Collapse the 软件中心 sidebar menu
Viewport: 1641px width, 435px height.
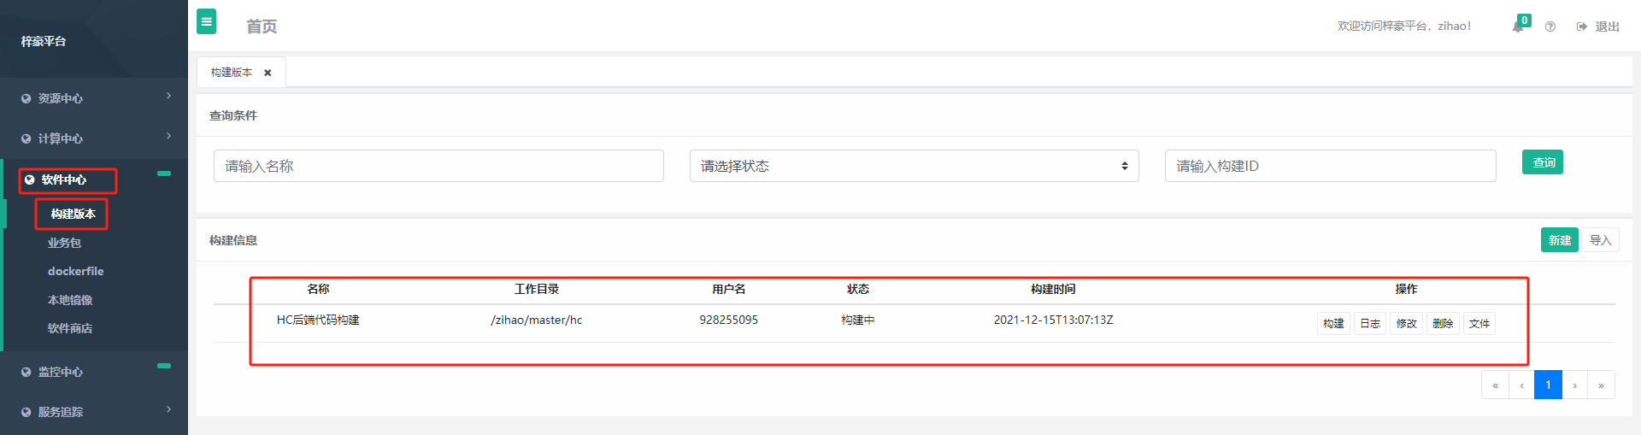94,179
